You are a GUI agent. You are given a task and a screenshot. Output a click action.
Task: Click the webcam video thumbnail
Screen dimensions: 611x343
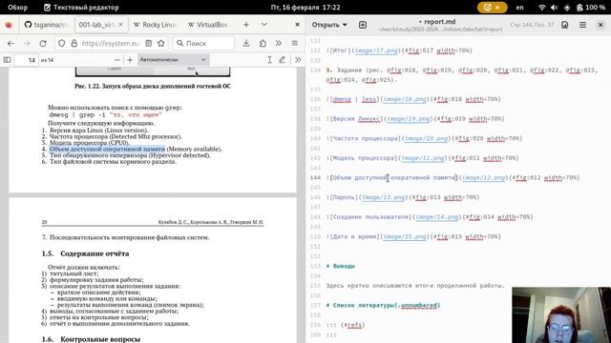561,315
